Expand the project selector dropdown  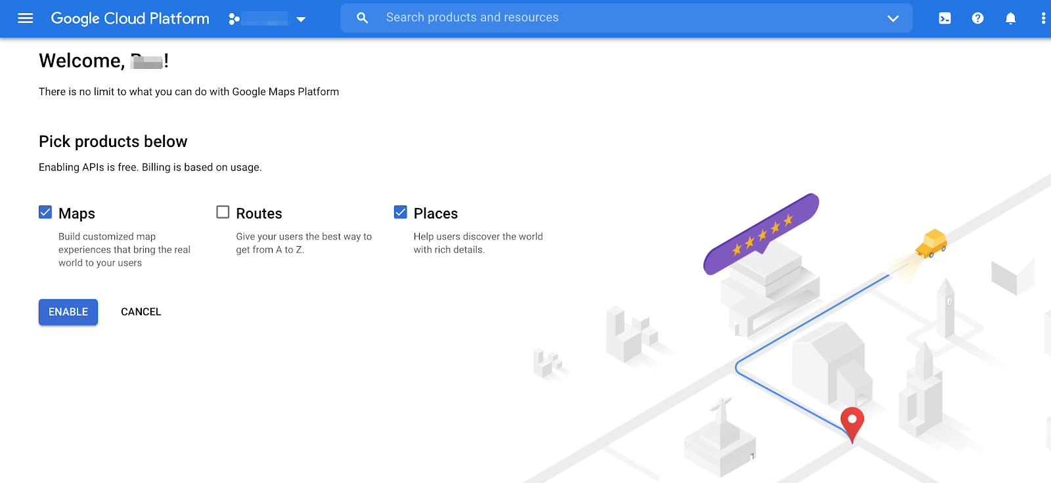click(301, 19)
